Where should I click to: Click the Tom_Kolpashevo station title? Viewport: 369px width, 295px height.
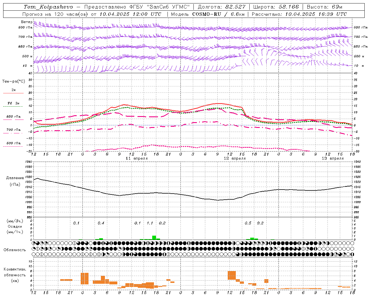[48, 7]
